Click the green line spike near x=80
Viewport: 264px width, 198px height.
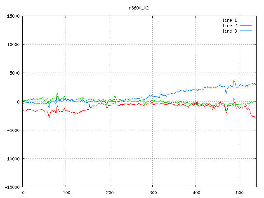point(57,93)
